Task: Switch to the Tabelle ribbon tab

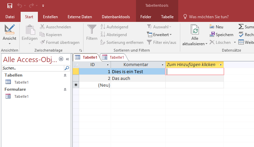Action: 167,17
